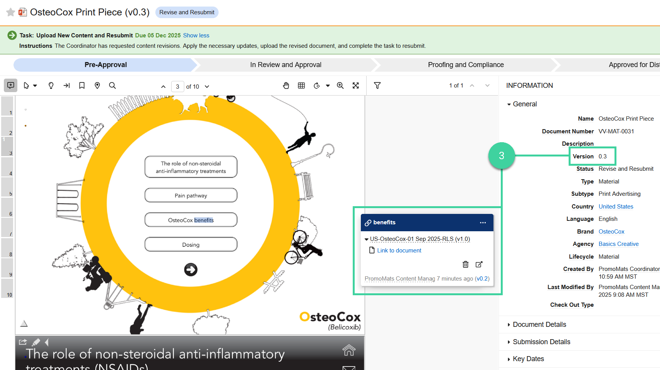Image resolution: width=660 pixels, height=370 pixels.
Task: Enter full screen document view
Action: pyautogui.click(x=355, y=85)
